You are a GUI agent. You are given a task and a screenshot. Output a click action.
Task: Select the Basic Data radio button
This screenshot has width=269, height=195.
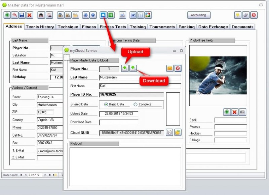pos(106,104)
